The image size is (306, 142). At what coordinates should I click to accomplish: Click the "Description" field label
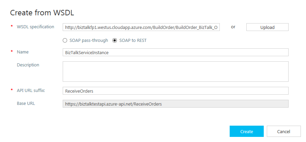(x=28, y=65)
